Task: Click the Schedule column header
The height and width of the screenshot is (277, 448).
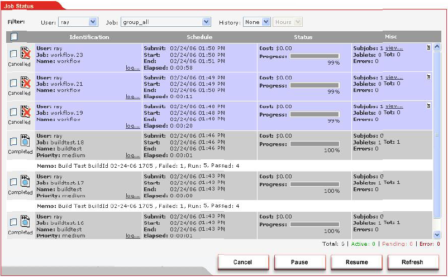Action: (199, 37)
